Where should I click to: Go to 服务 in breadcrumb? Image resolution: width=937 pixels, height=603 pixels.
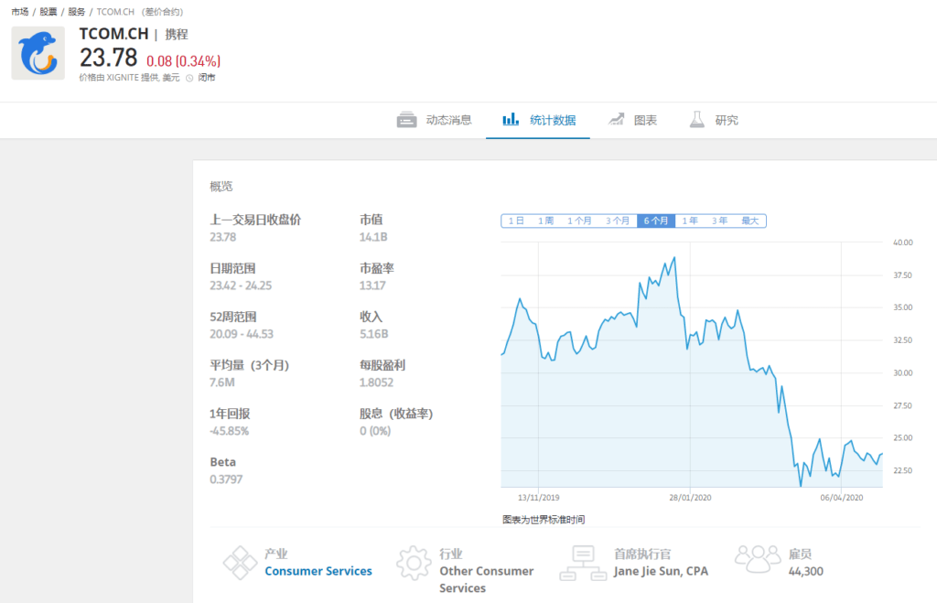pos(77,12)
